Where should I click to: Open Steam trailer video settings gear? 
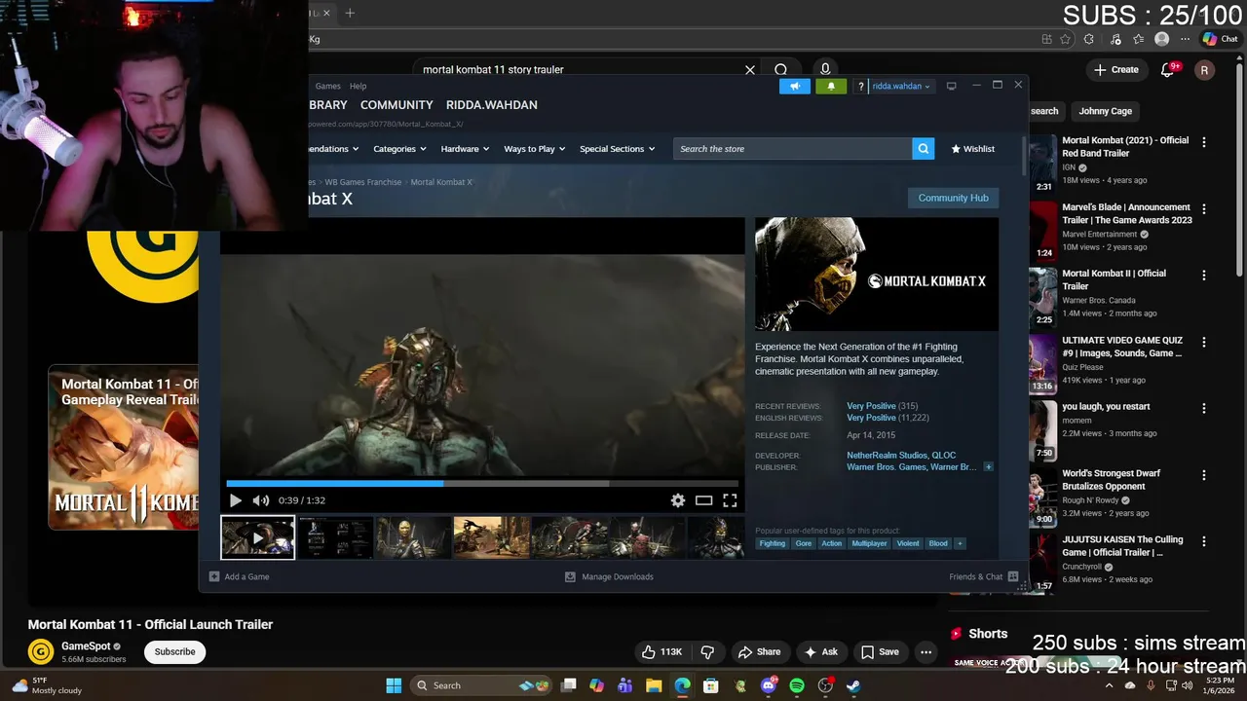click(678, 500)
